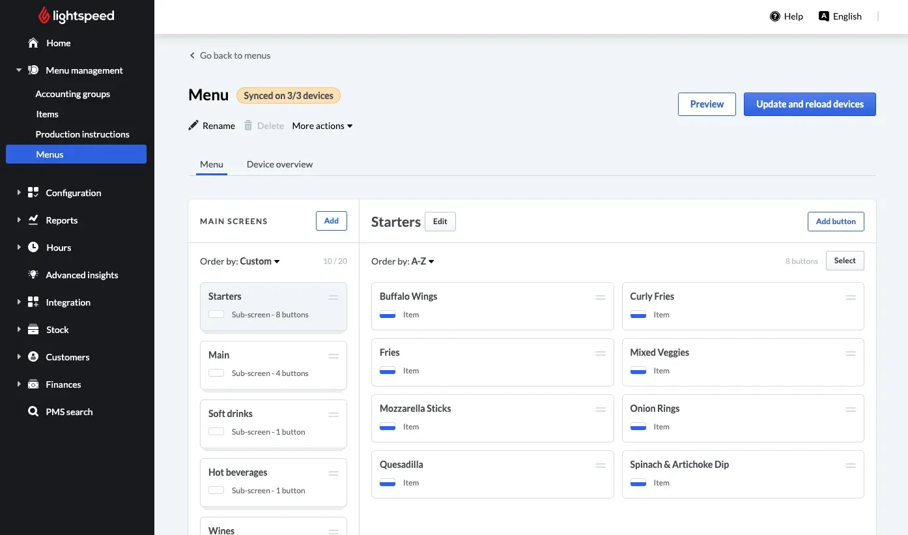The width and height of the screenshot is (908, 535).
Task: Expand the Customers section arrow
Action: click(x=19, y=357)
